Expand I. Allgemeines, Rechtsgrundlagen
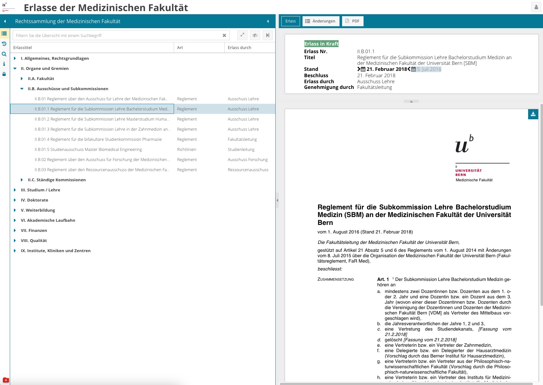This screenshot has width=543, height=385. [15, 59]
